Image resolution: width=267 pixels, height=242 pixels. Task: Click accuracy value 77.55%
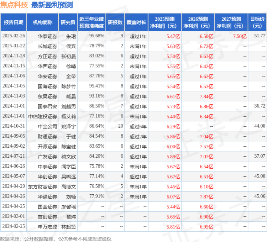[x=97, y=66]
